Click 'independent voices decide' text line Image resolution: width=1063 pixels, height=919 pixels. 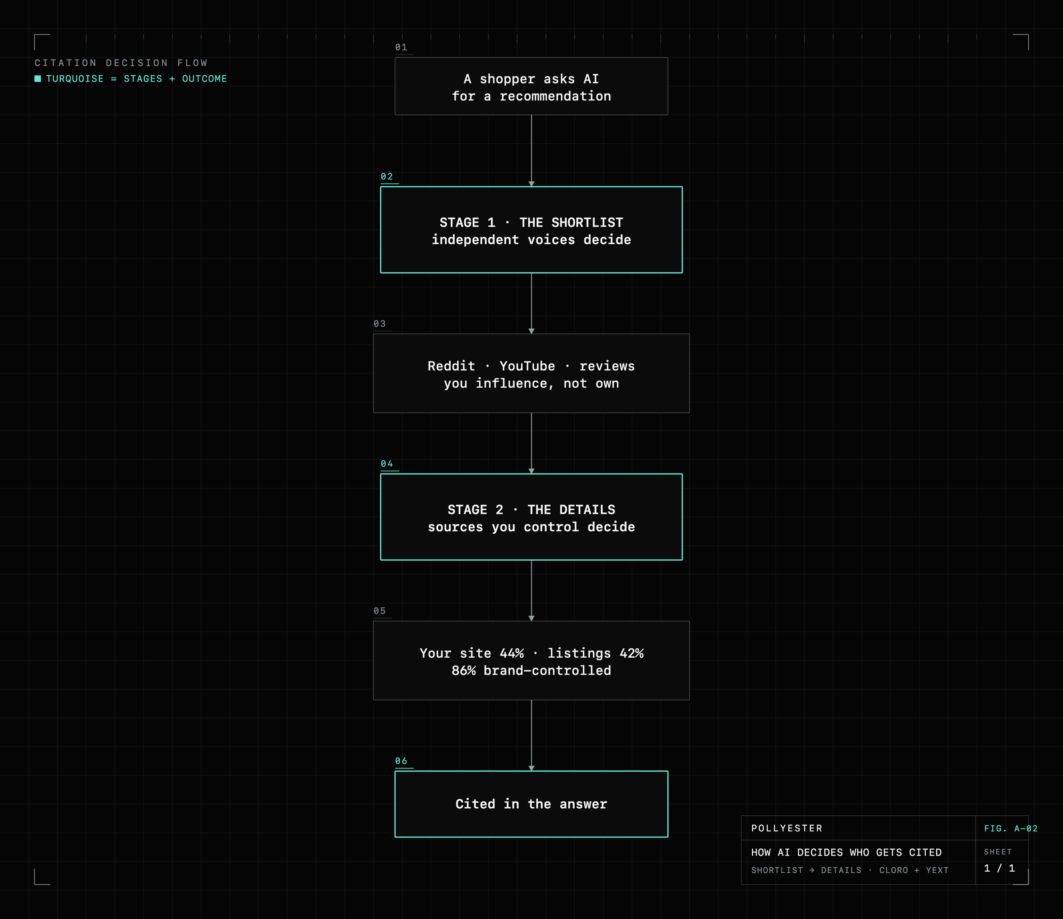(x=531, y=240)
